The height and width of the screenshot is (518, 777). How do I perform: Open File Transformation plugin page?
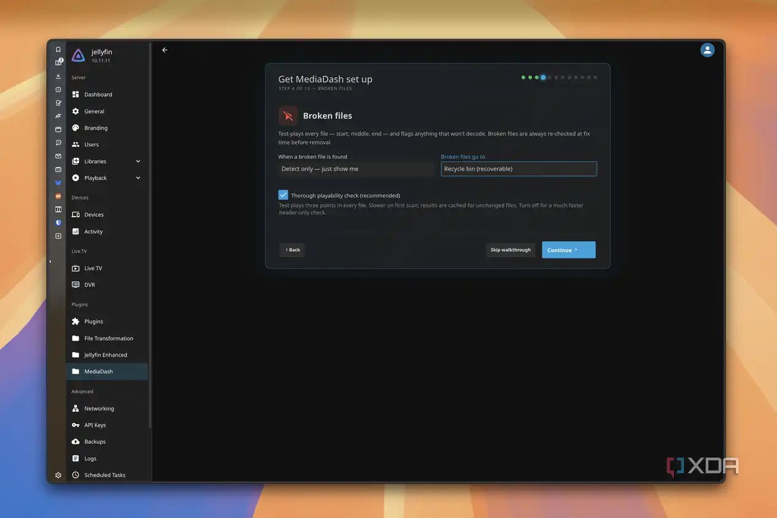point(107,338)
